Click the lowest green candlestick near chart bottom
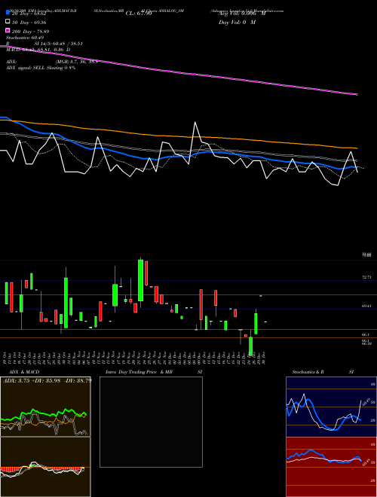The width and height of the screenshot is (377, 497). 250,346
